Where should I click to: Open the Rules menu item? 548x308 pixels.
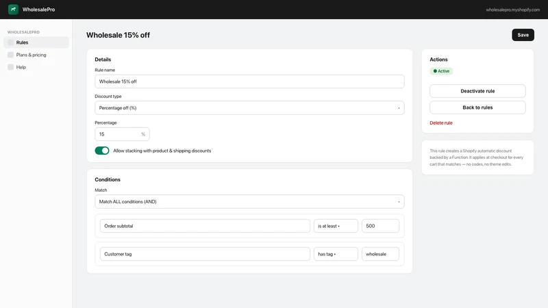pyautogui.click(x=36, y=42)
